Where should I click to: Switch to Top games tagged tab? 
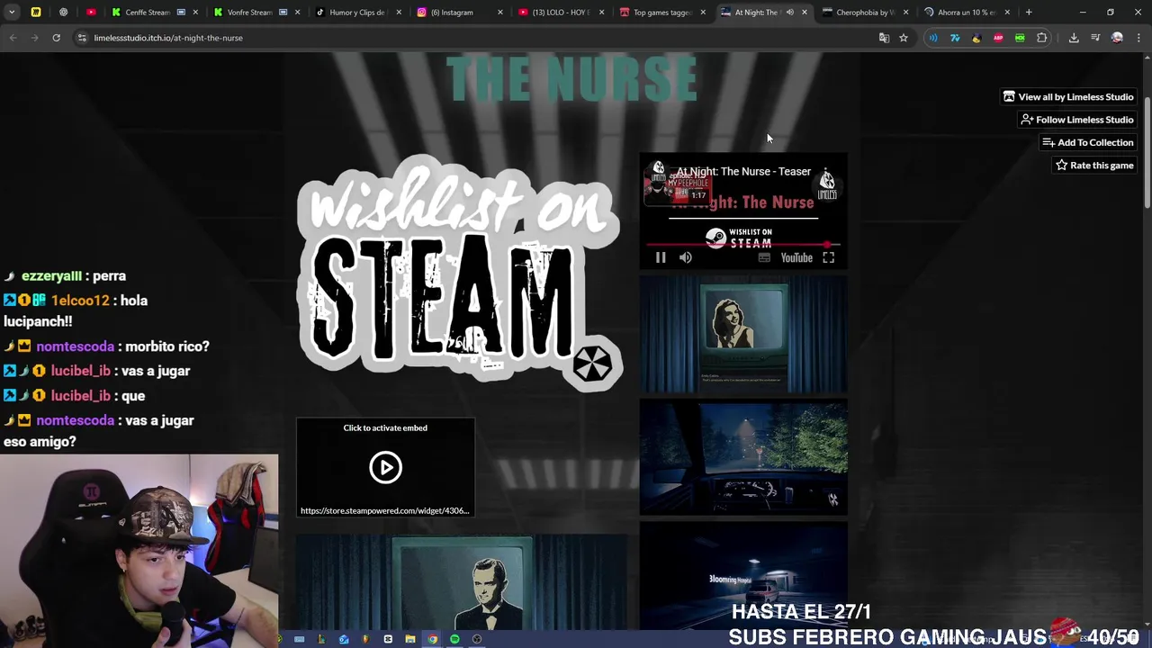point(663,13)
